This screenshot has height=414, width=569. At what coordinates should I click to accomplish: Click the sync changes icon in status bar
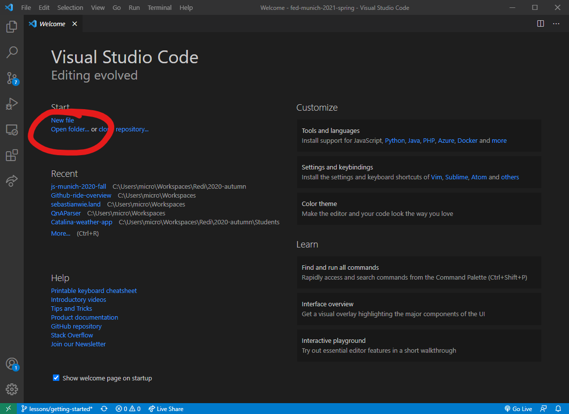(104, 409)
